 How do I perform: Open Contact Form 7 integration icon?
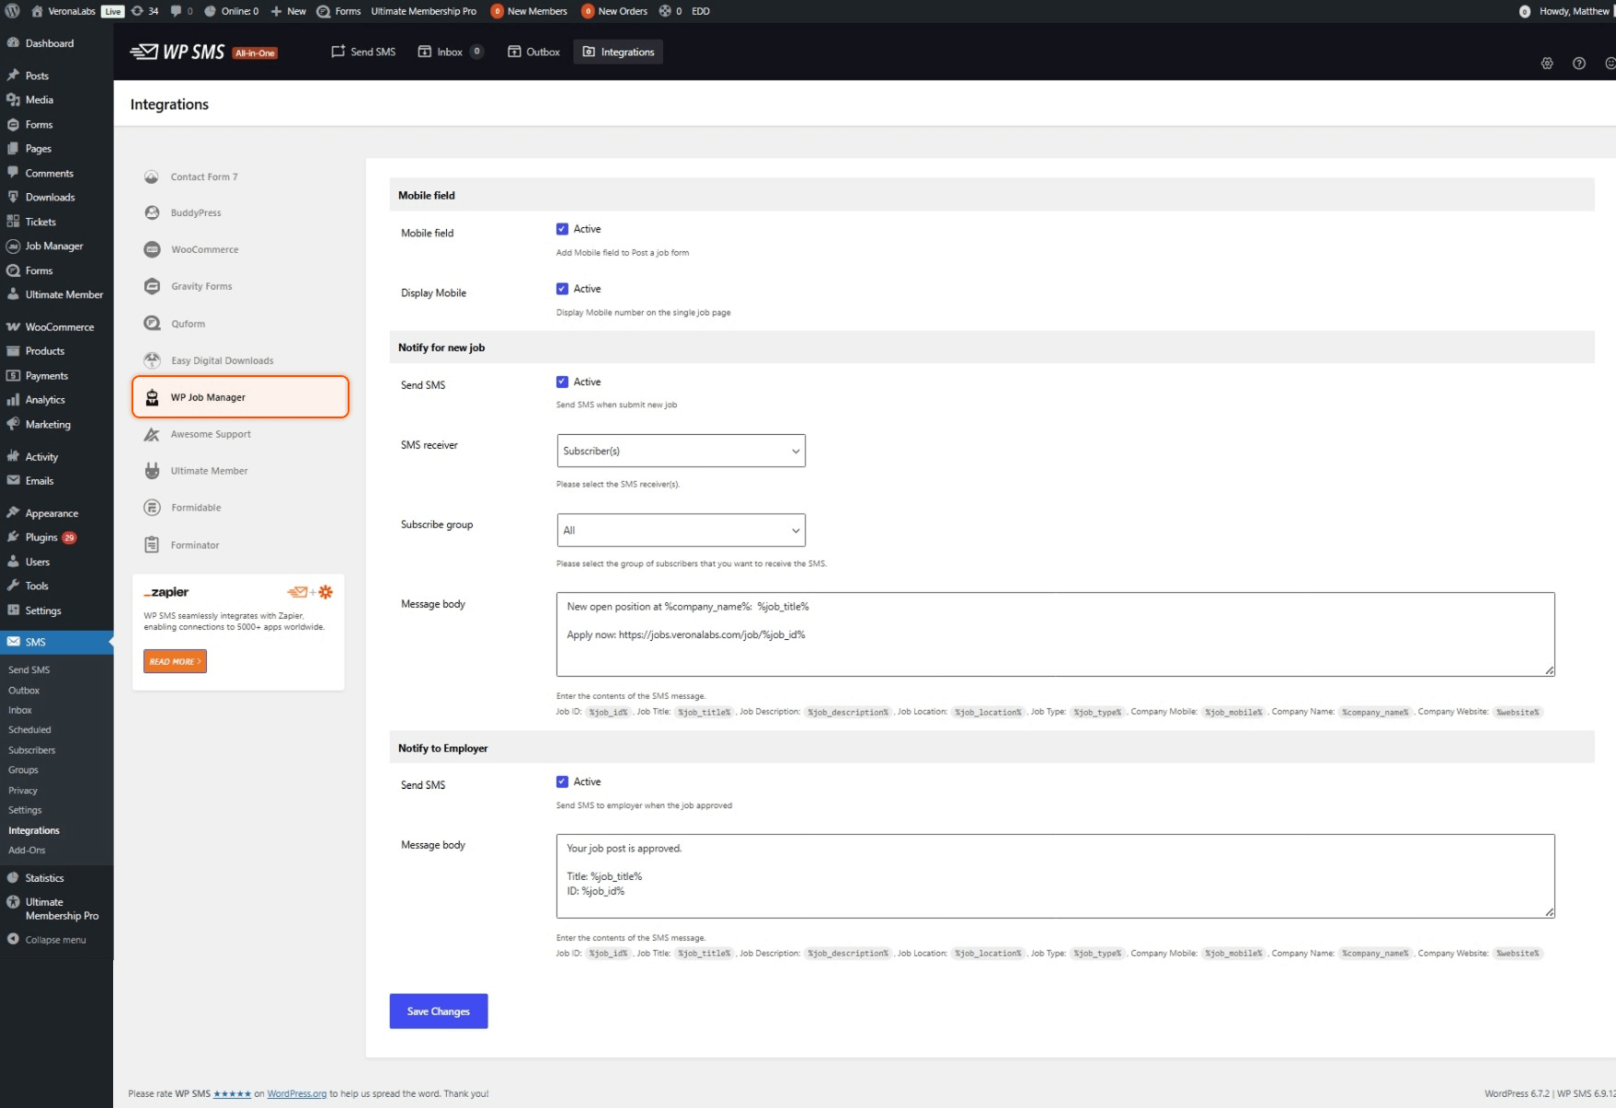pyautogui.click(x=152, y=177)
